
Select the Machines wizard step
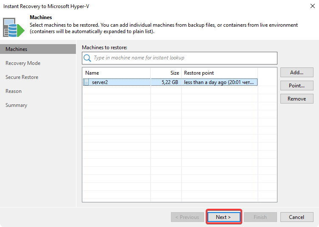point(17,49)
